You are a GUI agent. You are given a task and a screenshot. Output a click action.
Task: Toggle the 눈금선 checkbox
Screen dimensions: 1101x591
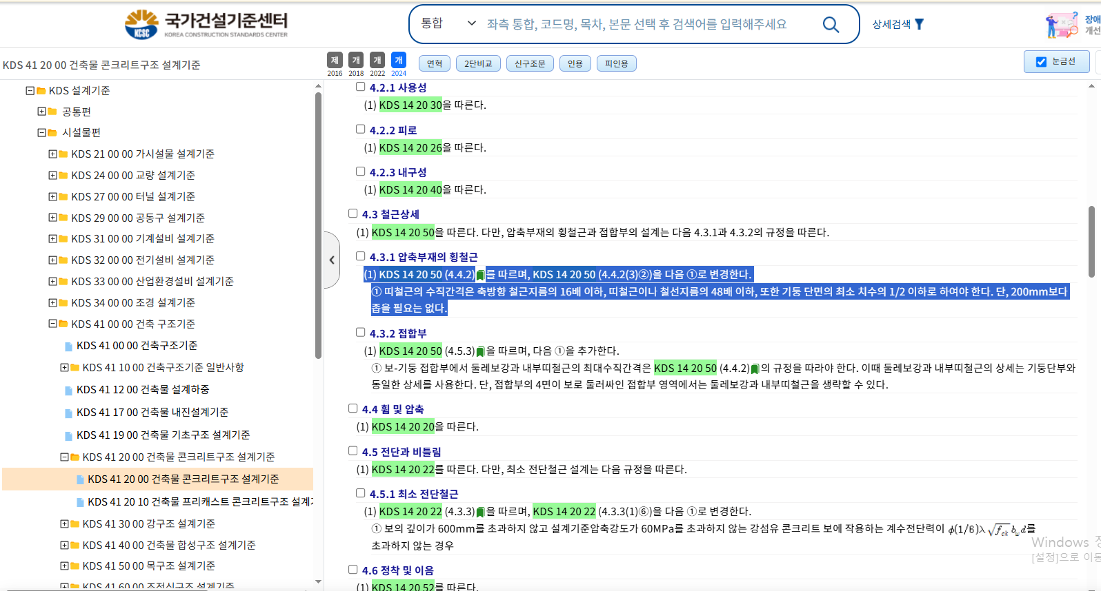click(x=1041, y=62)
